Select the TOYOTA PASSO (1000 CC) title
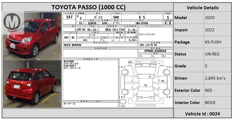The image size is (234, 121). tap(89, 7)
